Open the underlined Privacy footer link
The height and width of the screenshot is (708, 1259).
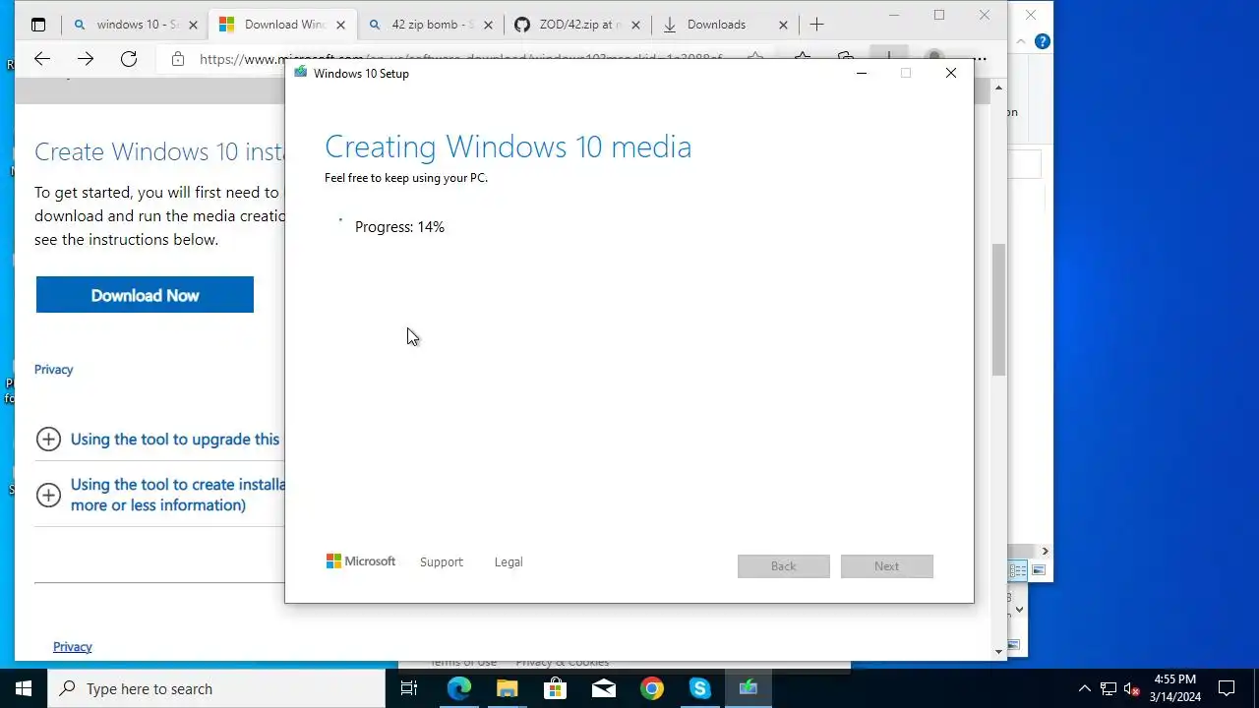point(72,646)
